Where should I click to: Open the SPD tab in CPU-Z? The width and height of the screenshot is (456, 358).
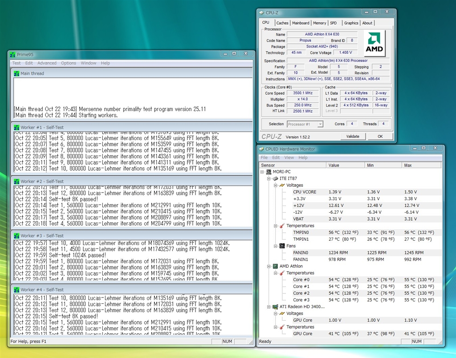[x=333, y=23]
